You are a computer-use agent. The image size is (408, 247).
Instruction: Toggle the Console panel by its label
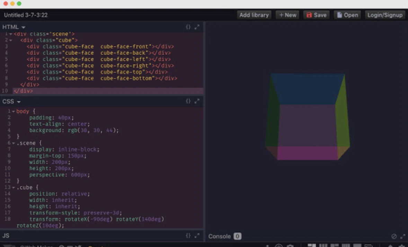click(219, 236)
